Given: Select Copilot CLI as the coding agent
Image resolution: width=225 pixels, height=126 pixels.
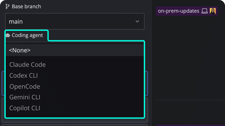Looking at the screenshot, I should coord(25,108).
